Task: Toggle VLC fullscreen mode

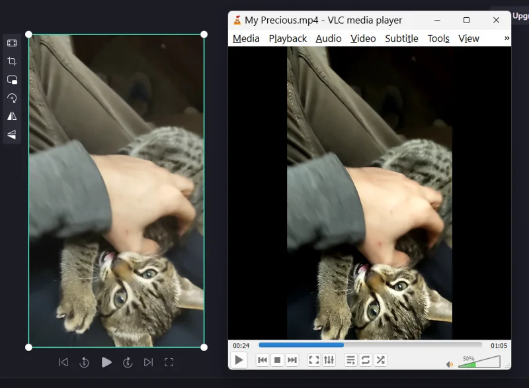Action: point(314,360)
